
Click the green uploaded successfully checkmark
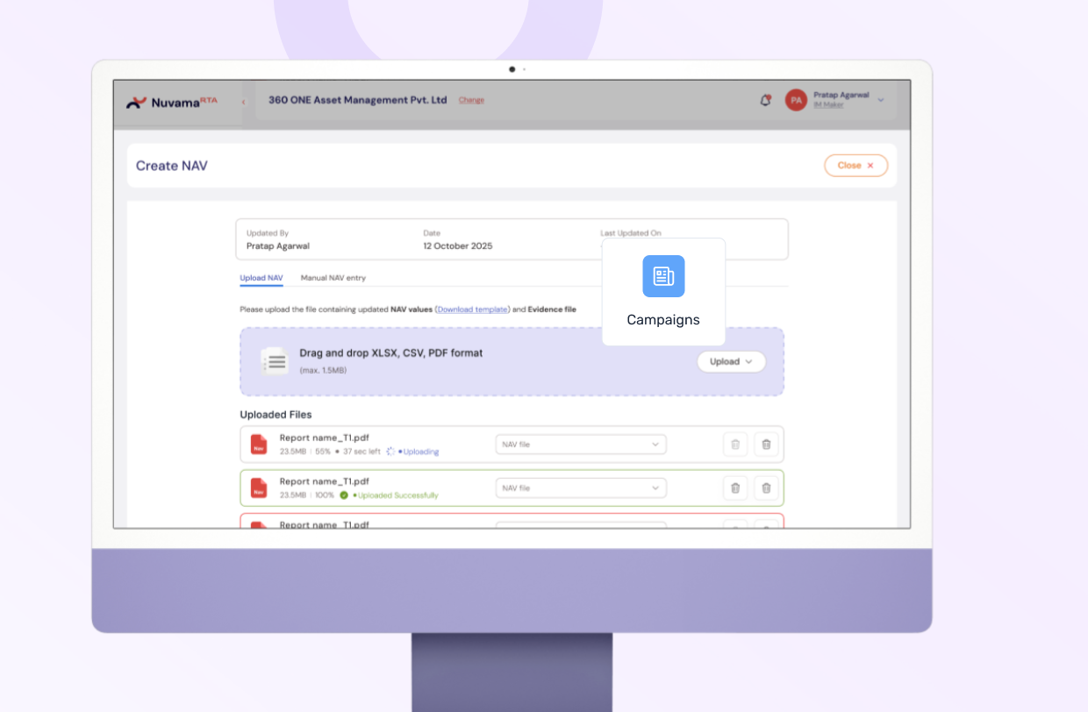344,495
